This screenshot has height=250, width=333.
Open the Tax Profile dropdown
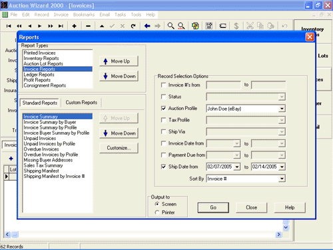(x=282, y=120)
